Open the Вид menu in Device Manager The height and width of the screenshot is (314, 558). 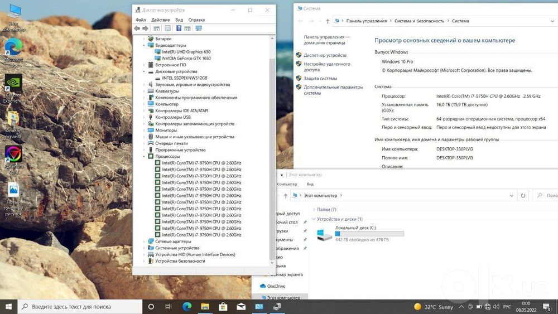179,20
